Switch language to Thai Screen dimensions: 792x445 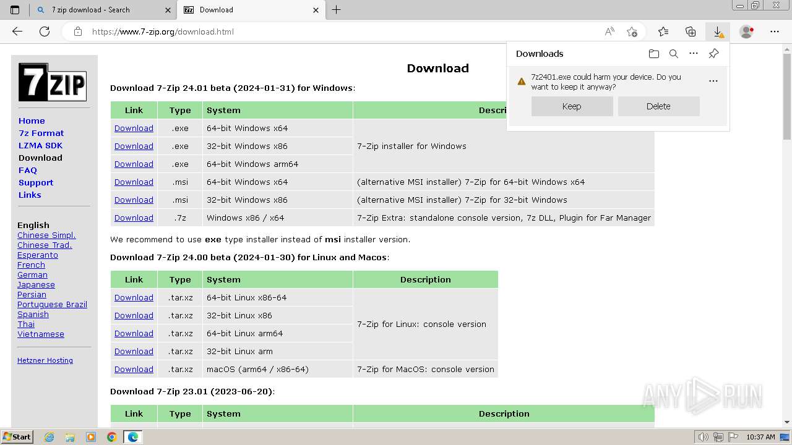click(26, 324)
